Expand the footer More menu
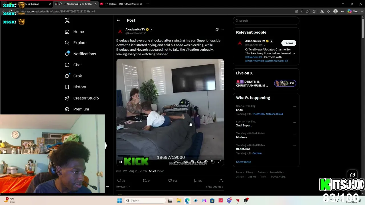365x205 pixels. [264, 177]
